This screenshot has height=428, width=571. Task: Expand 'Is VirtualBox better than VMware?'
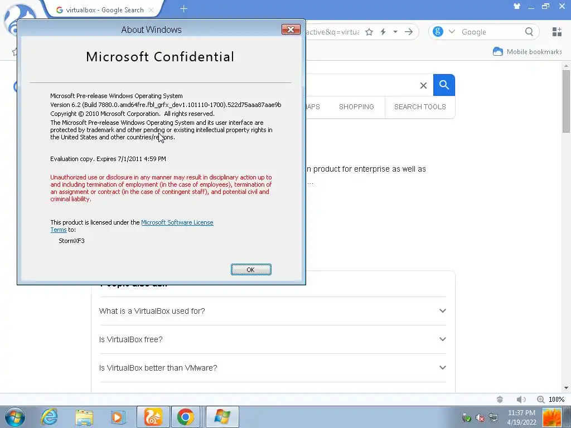click(273, 368)
